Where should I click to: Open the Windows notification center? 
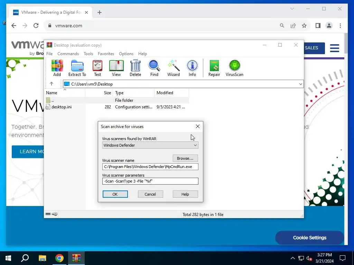(343, 258)
